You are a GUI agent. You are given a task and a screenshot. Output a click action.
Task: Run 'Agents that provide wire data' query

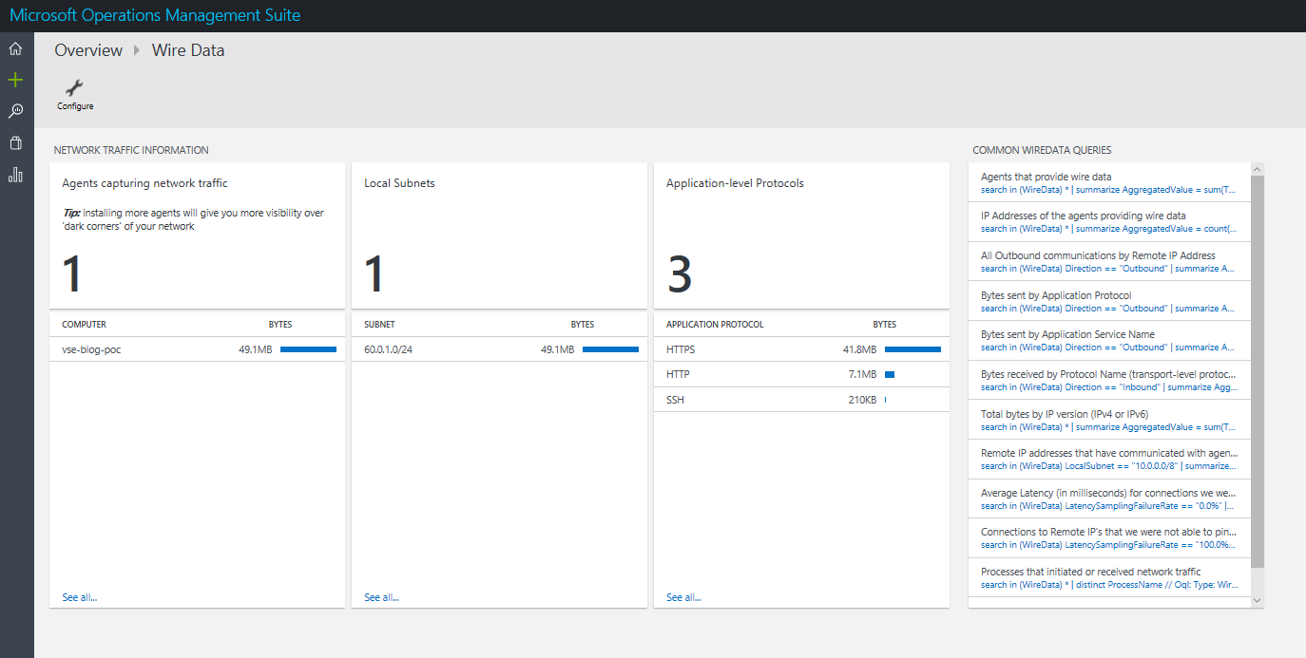click(1109, 182)
